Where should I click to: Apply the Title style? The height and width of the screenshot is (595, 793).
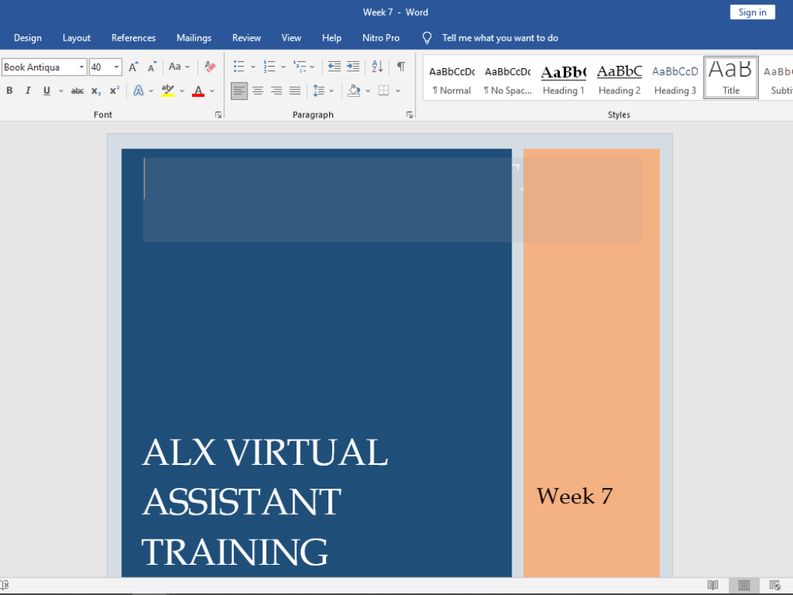(x=731, y=78)
